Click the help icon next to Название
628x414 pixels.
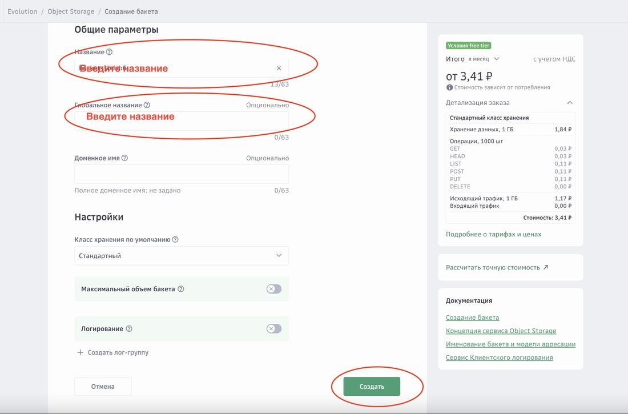click(110, 52)
